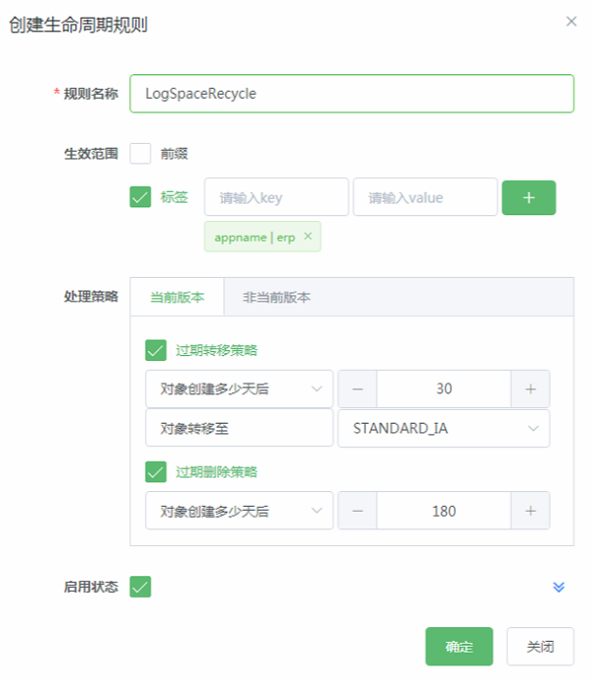Click the 确定 confirm button
591x680 pixels.
(459, 647)
